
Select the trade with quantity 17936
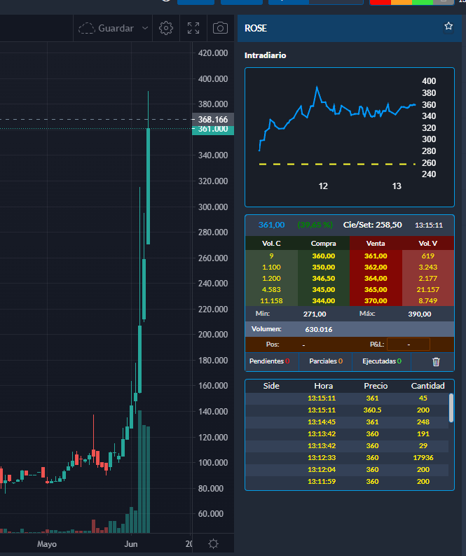[x=347, y=458]
